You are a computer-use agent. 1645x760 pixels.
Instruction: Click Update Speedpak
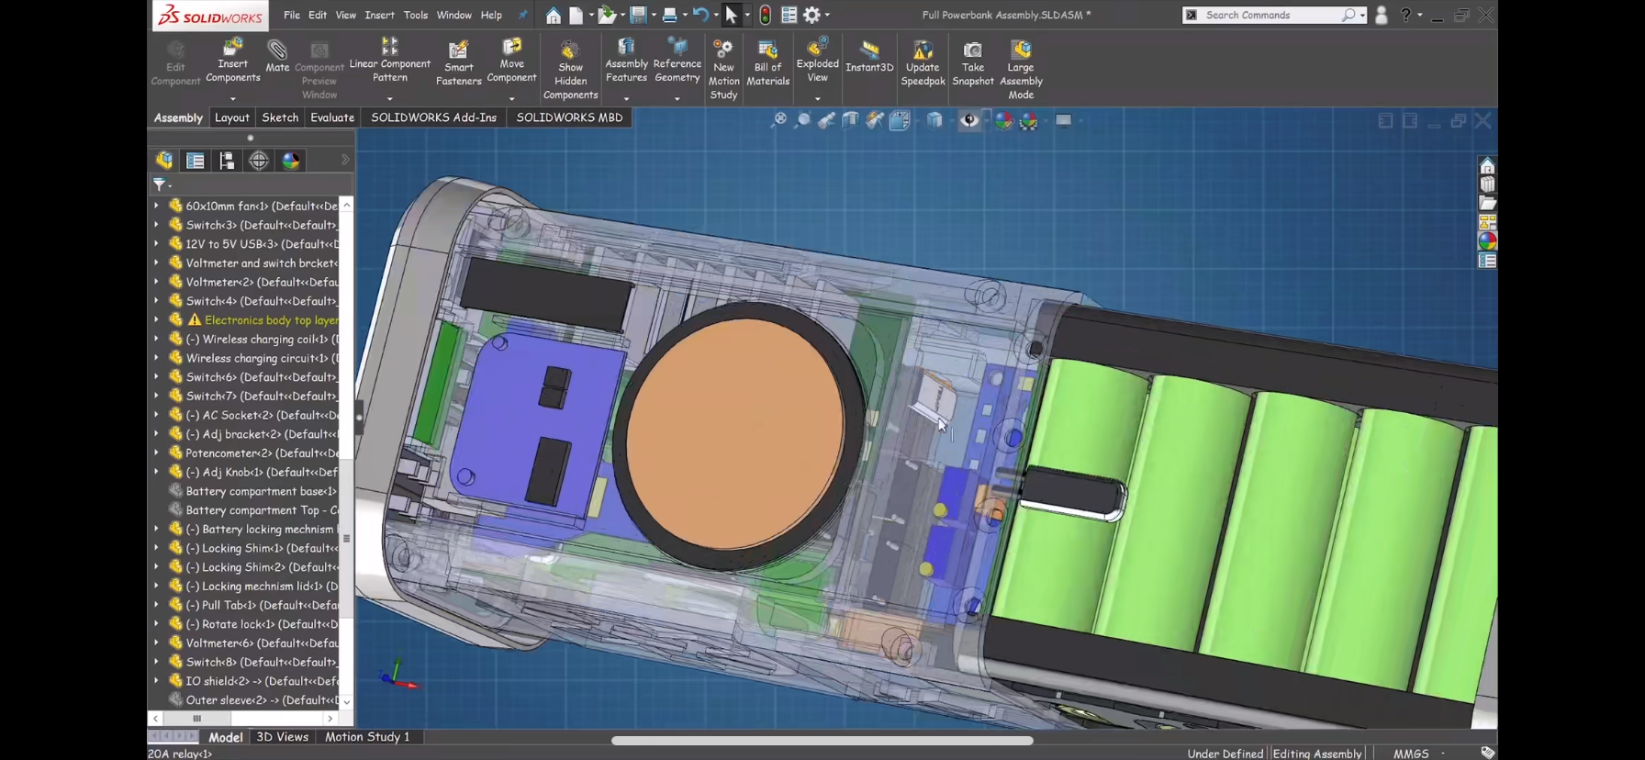point(923,63)
